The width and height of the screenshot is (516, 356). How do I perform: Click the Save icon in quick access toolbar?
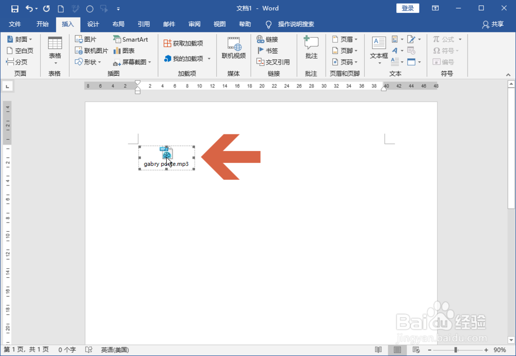[x=14, y=9]
